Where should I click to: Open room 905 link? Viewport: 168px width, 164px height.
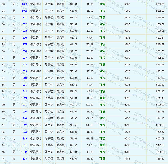tap(25, 45)
